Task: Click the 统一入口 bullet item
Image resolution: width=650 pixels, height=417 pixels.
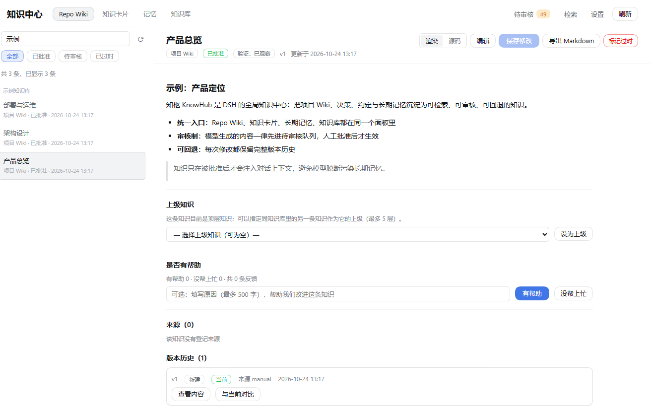Action: coord(286,123)
